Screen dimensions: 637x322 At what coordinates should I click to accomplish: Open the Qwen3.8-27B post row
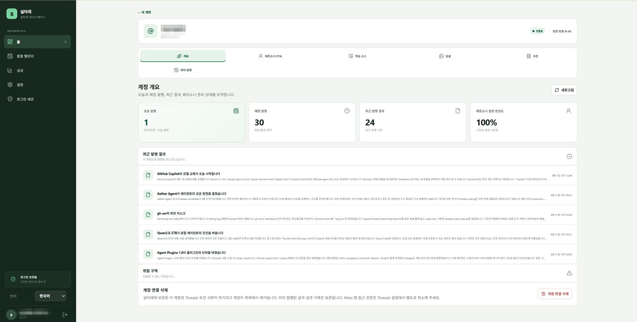(358, 235)
